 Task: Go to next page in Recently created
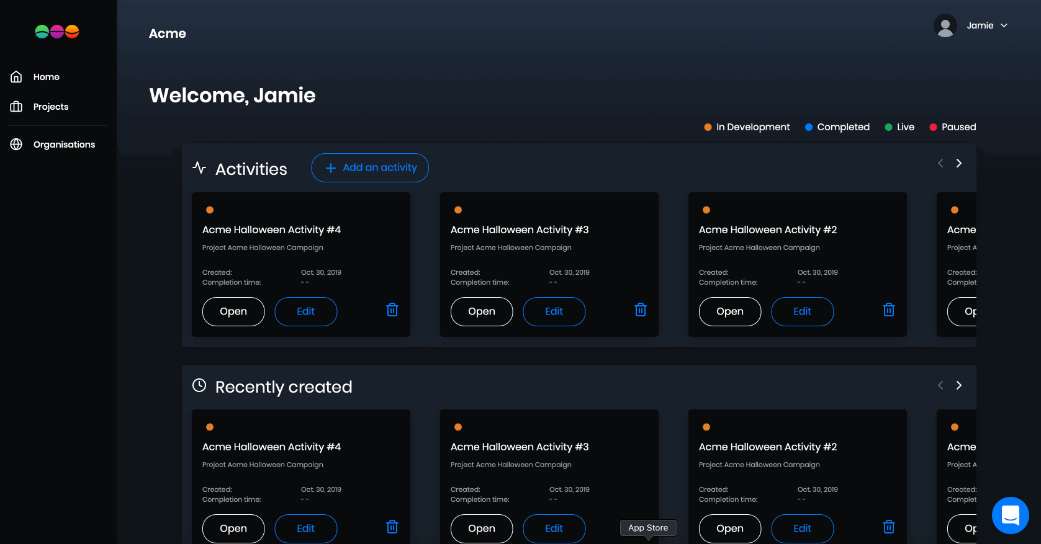(959, 385)
